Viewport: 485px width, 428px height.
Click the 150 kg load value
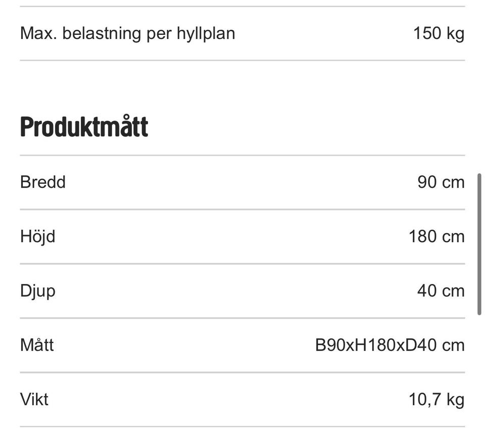tap(439, 33)
